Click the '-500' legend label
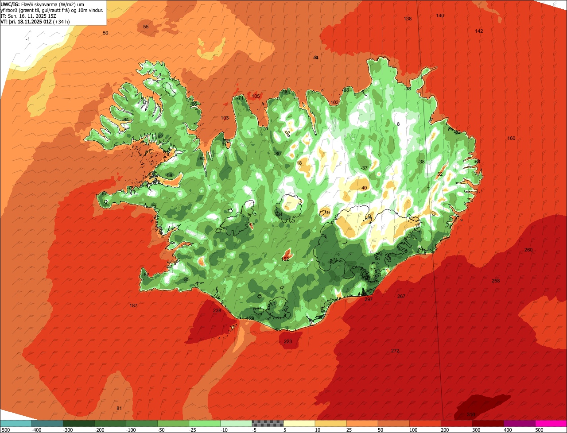Image resolution: width=567 pixels, height=433 pixels. point(5,429)
